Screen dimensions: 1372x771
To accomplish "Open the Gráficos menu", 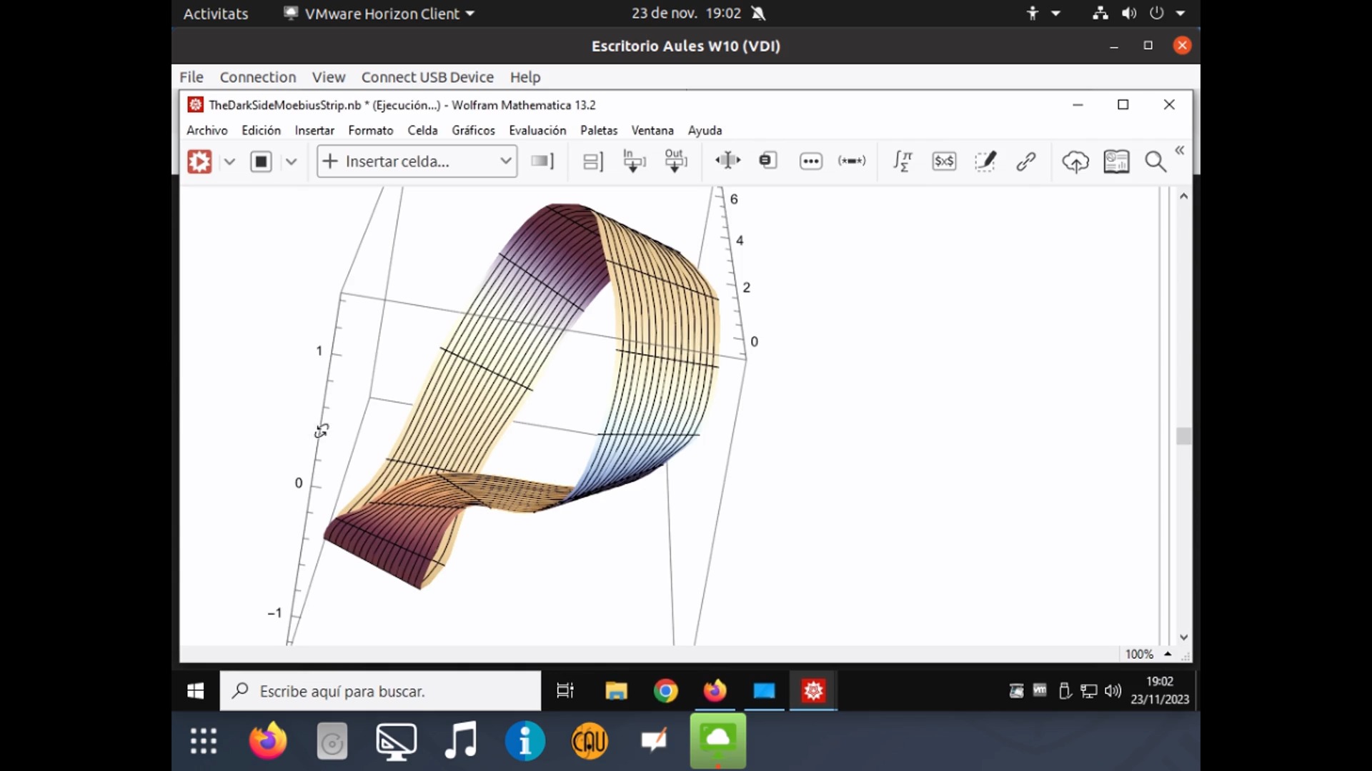I will tap(473, 130).
